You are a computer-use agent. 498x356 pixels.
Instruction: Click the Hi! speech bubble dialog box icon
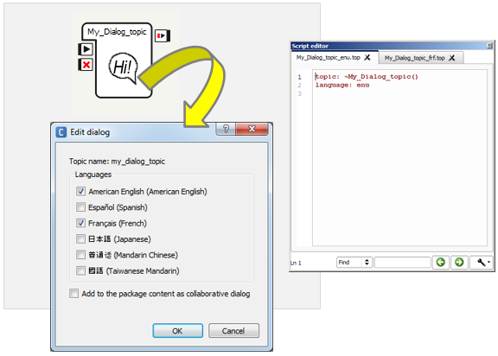point(124,67)
